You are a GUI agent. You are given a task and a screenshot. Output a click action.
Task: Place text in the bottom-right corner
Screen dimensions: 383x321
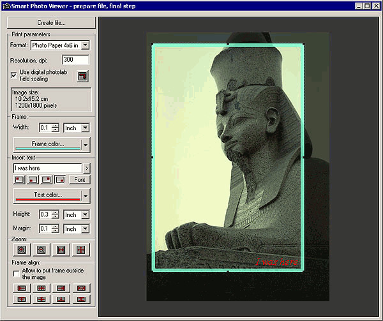coord(60,180)
